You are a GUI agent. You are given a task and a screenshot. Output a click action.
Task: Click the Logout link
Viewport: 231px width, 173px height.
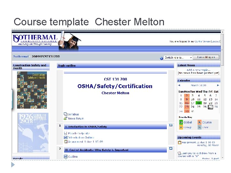coord(216,41)
